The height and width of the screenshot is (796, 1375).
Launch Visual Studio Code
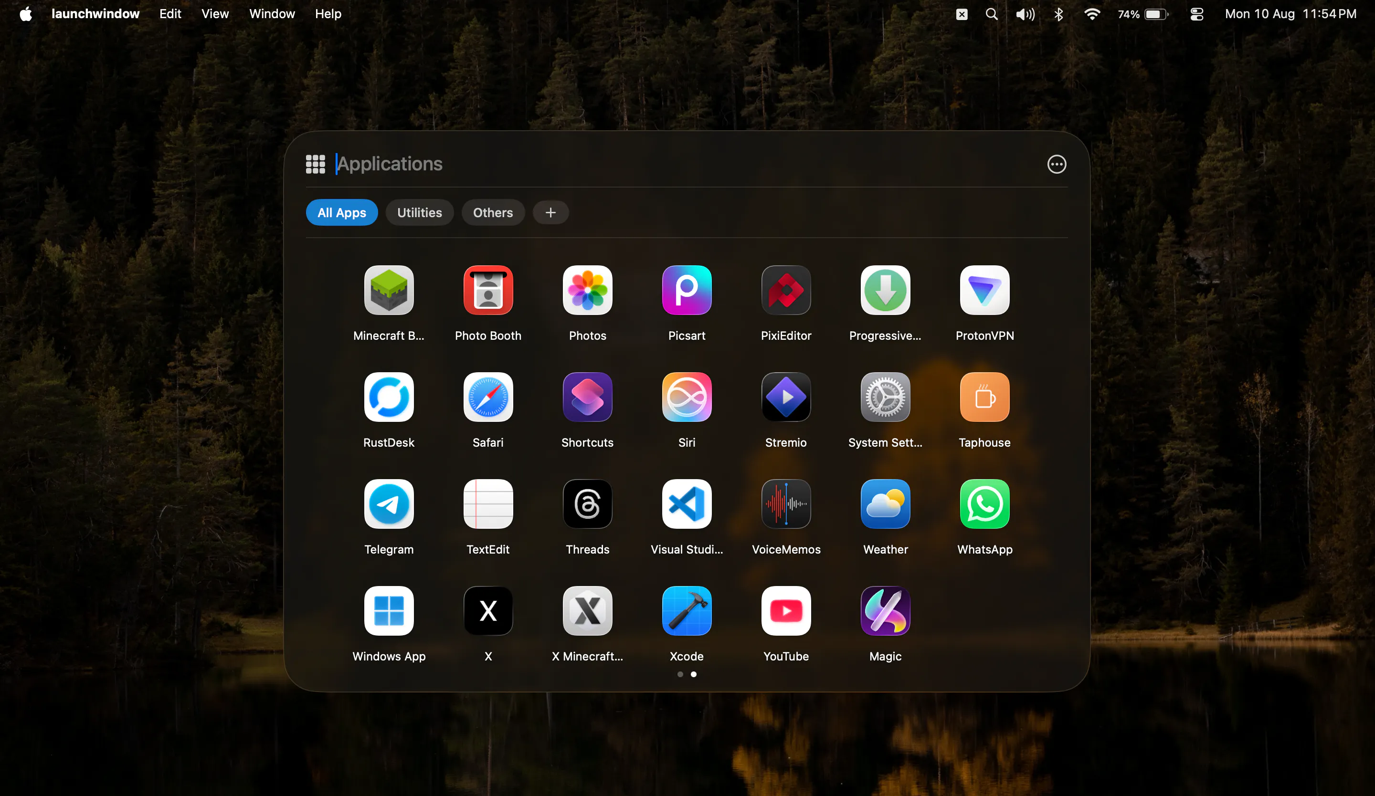(x=687, y=504)
